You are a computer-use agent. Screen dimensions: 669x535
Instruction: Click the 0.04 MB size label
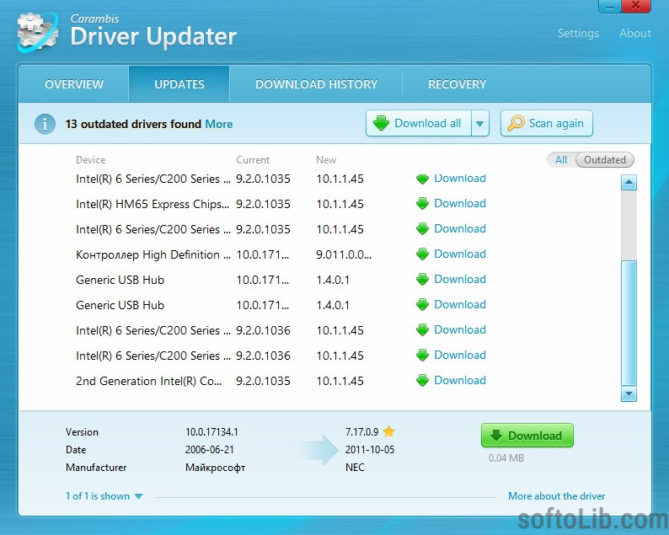tap(506, 458)
